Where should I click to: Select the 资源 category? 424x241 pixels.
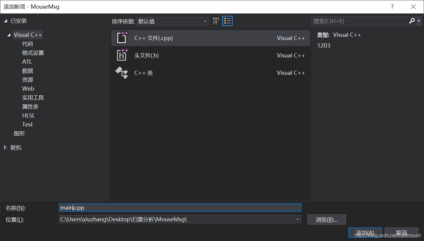tap(28, 80)
